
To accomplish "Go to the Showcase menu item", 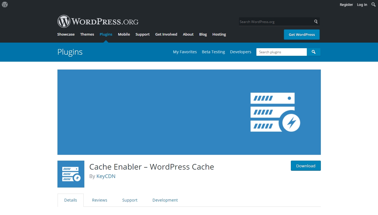I will click(66, 34).
